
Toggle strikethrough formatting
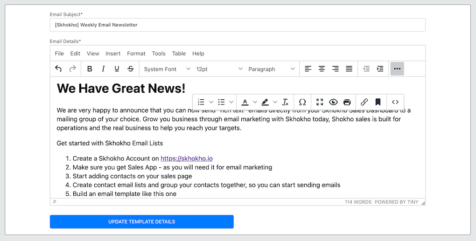point(131,69)
